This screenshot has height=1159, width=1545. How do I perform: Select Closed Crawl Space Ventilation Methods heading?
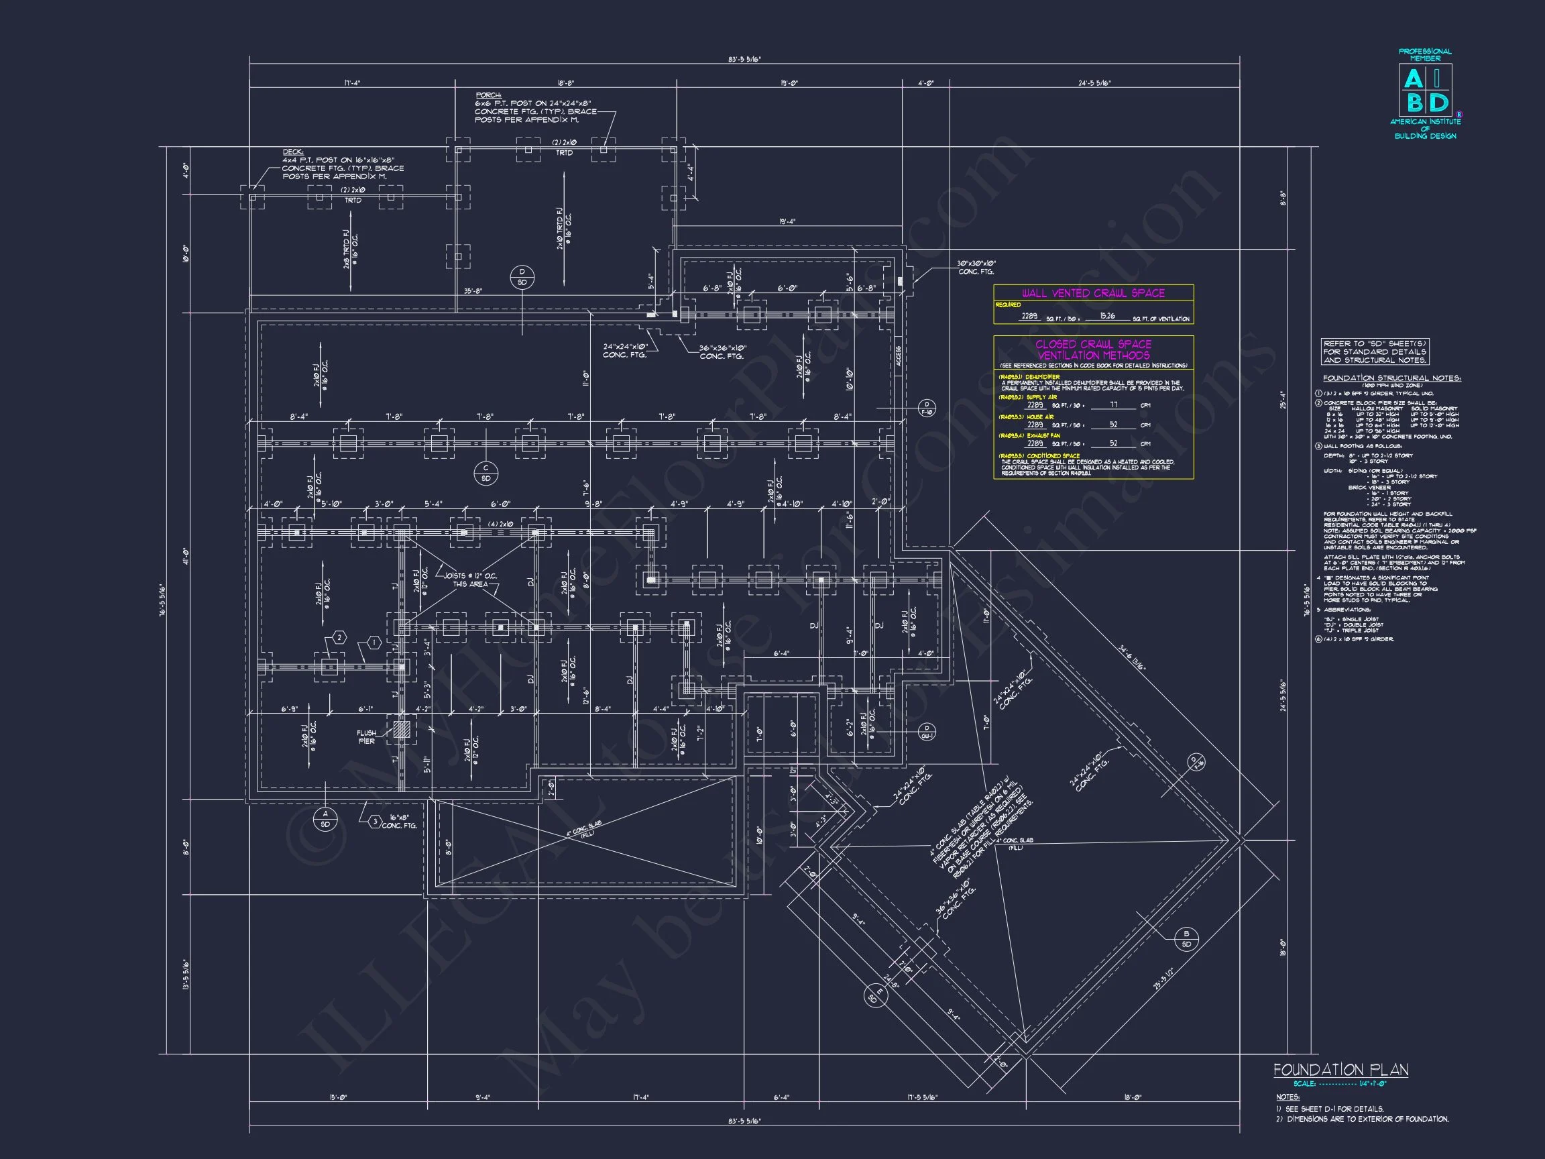click(x=1093, y=349)
